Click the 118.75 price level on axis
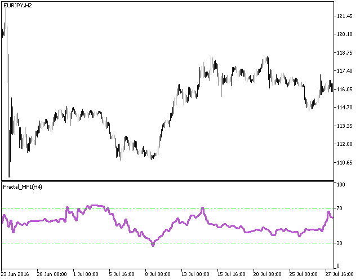The width and height of the screenshot is (360, 280). [344, 53]
